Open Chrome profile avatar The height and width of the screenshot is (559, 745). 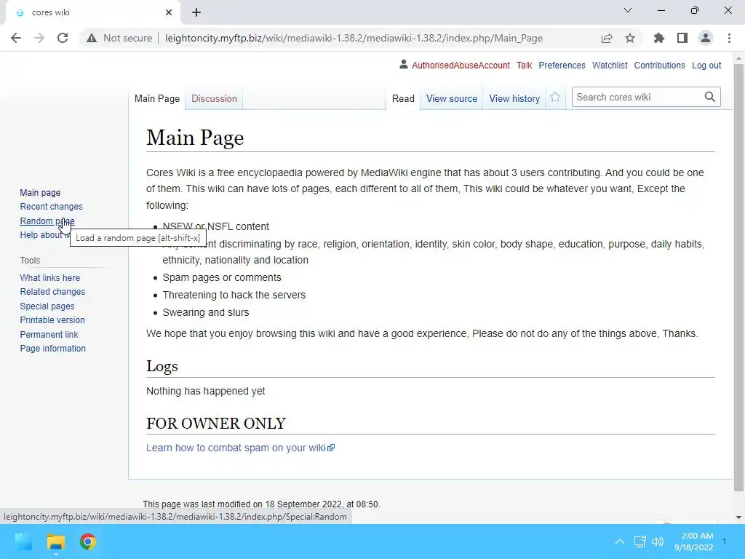click(706, 38)
